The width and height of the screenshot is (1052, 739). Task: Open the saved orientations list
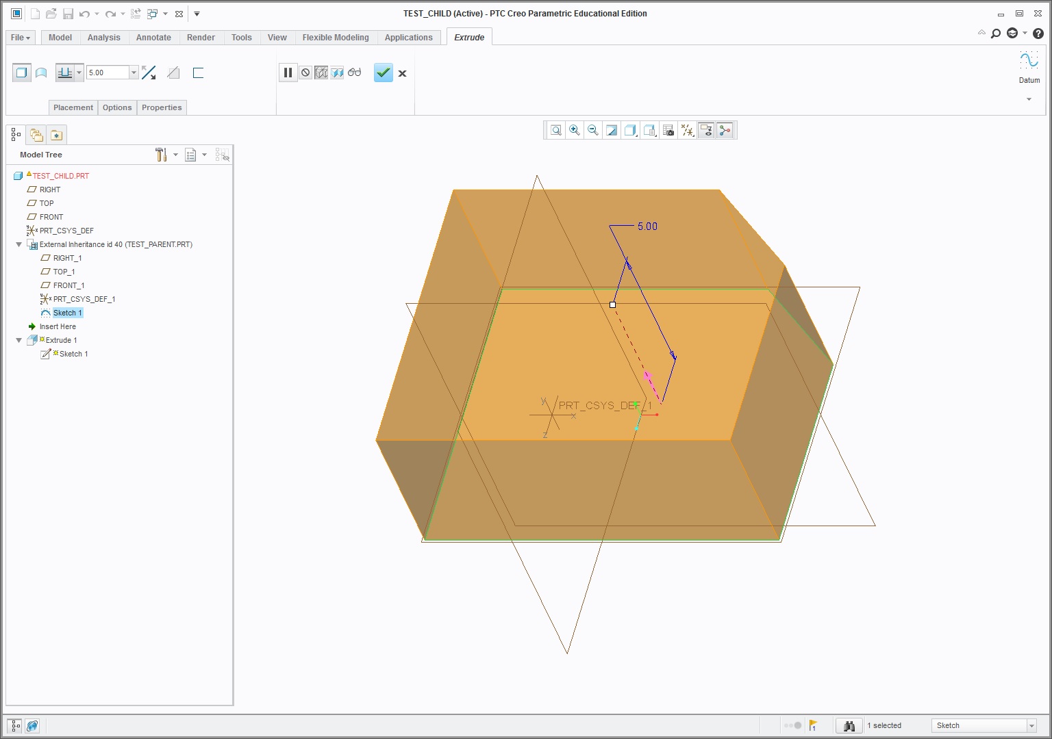point(650,130)
